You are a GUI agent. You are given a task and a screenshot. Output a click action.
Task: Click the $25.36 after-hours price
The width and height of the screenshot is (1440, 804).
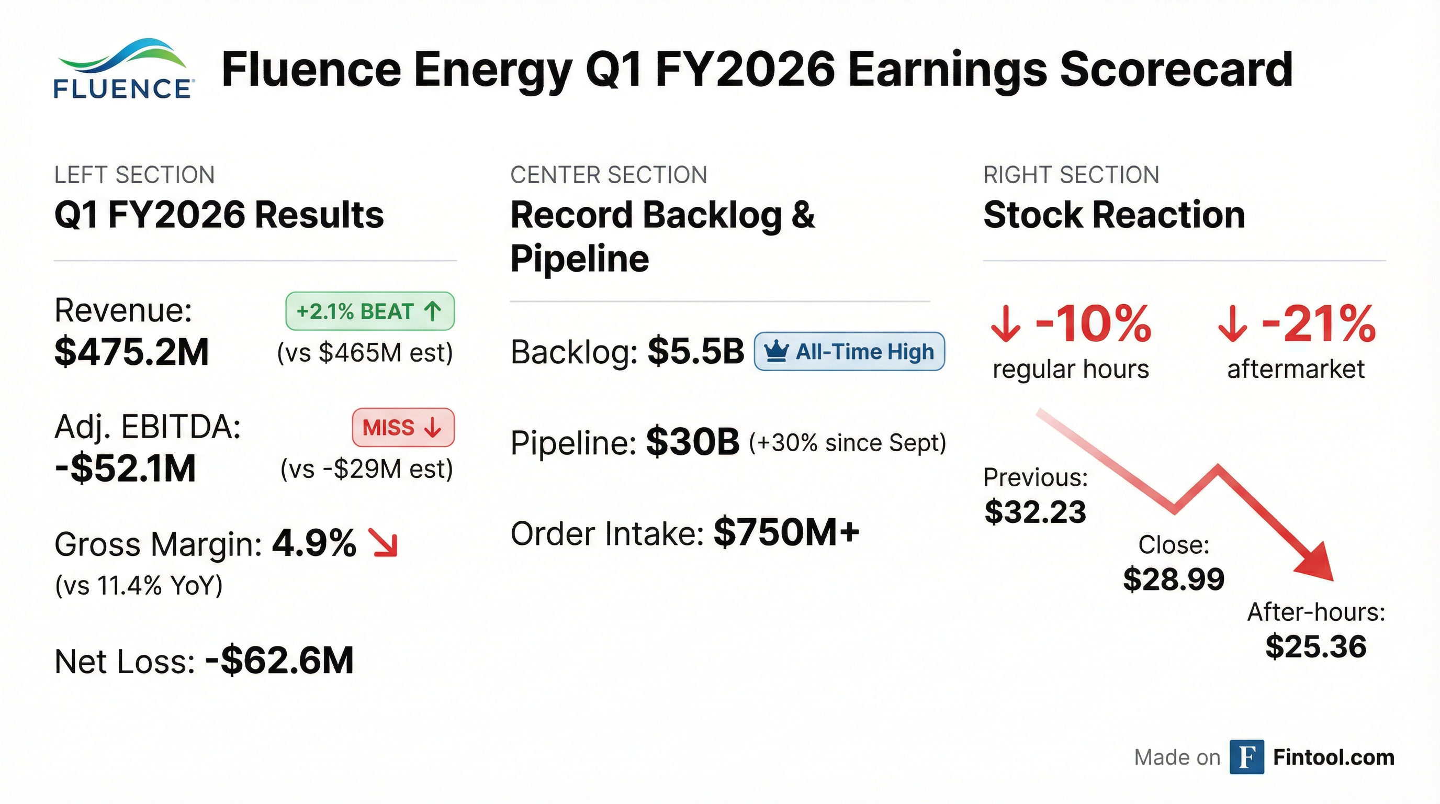[x=1316, y=647]
